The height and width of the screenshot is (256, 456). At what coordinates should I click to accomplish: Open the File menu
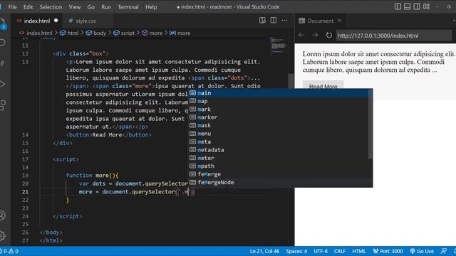pos(12,7)
